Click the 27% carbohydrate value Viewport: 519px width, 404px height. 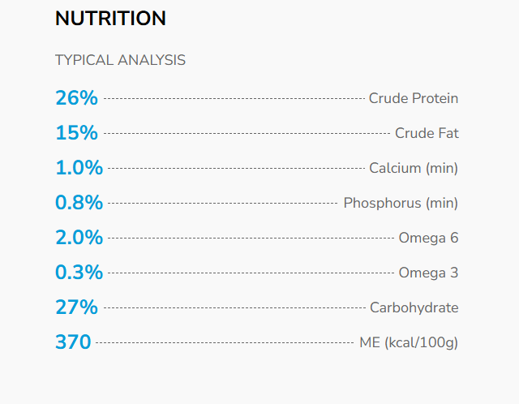pos(76,307)
